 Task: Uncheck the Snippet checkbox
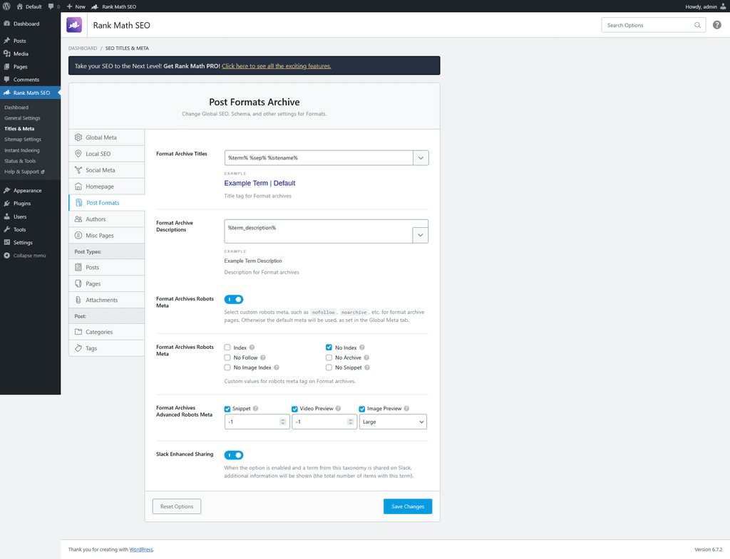(x=227, y=409)
